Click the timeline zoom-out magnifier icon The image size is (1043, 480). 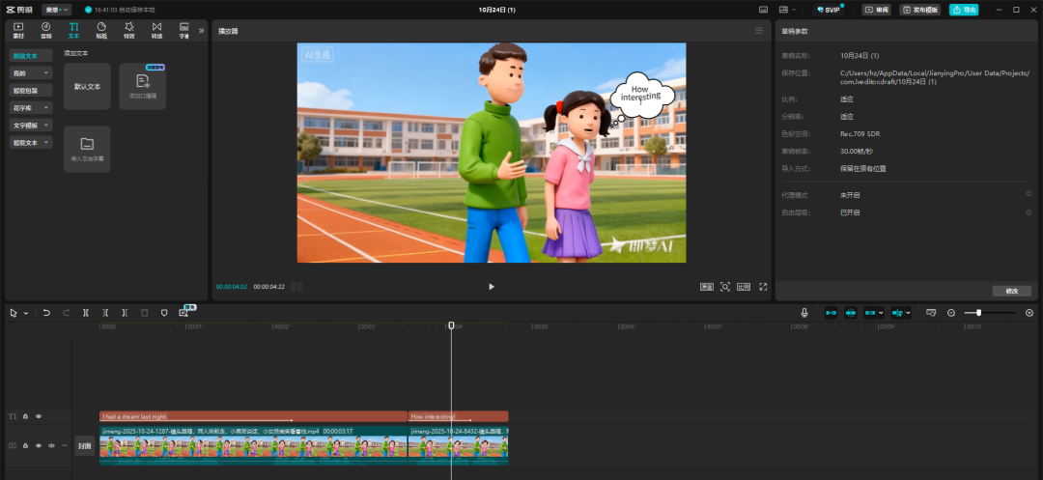(x=951, y=313)
